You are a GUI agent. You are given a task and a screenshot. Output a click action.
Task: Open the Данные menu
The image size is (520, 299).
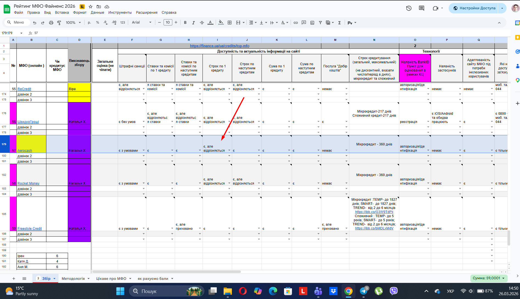pos(97,13)
